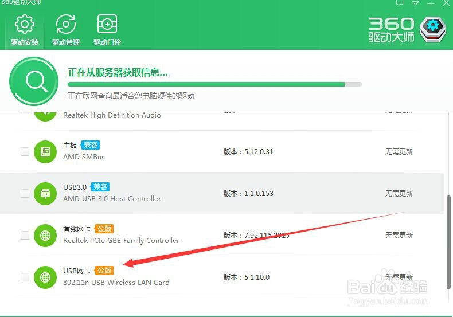This screenshot has height=317, width=453.
Task: Click the USB网卡 category label
Action: pyautogui.click(x=77, y=271)
